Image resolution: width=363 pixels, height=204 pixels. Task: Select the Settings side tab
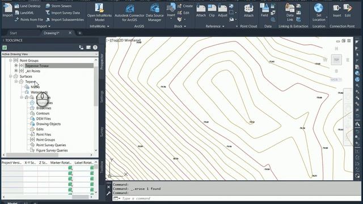click(x=102, y=96)
